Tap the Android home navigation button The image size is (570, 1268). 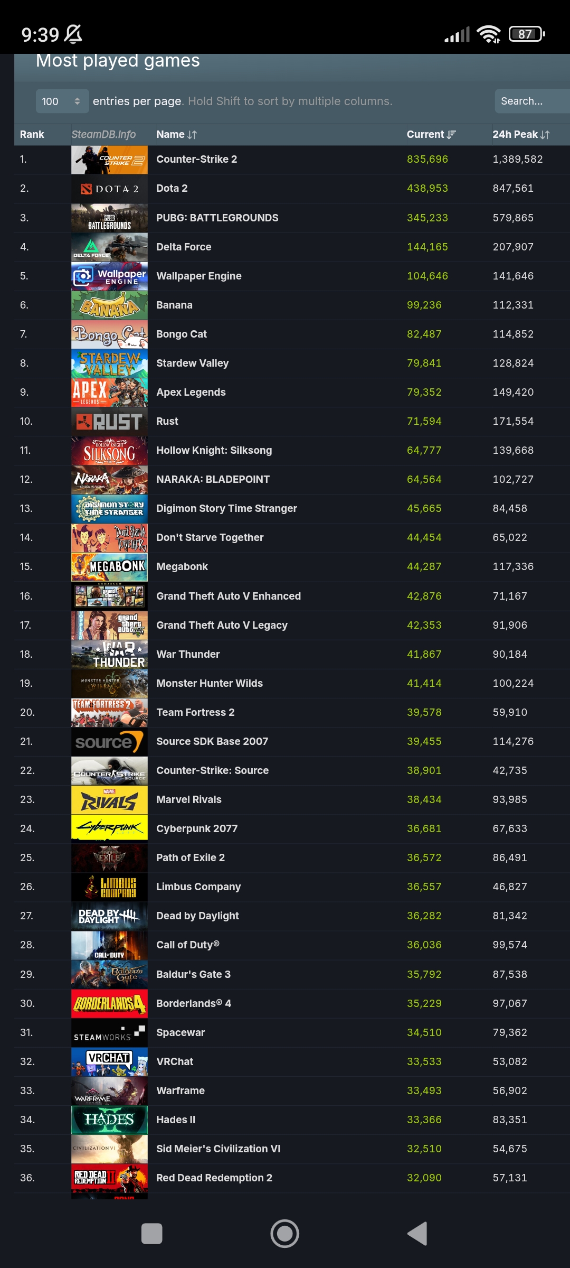[x=285, y=1234]
